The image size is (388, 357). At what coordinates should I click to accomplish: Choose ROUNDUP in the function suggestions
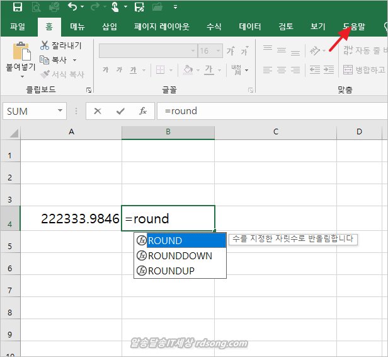tap(171, 271)
